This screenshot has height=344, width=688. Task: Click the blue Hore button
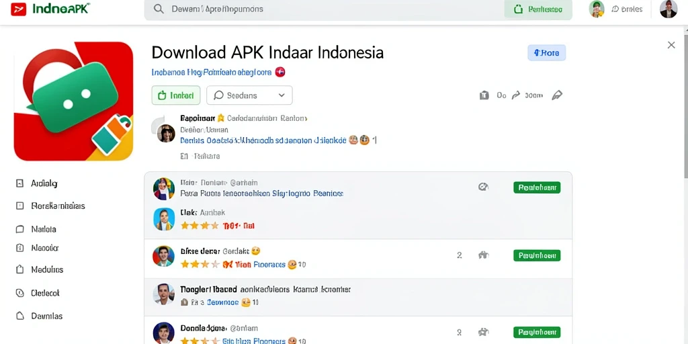click(x=546, y=52)
